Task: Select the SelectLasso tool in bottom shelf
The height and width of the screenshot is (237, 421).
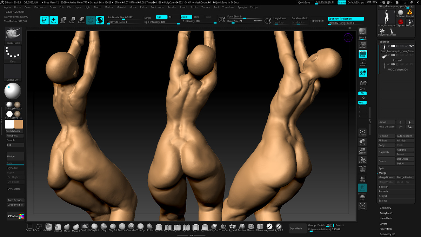Action: click(x=39, y=228)
